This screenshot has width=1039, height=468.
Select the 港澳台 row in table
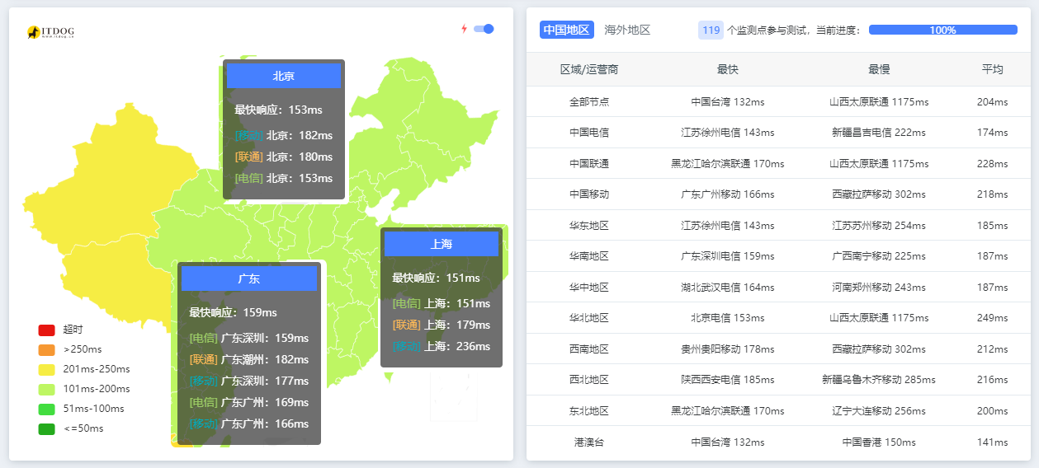[x=589, y=442]
